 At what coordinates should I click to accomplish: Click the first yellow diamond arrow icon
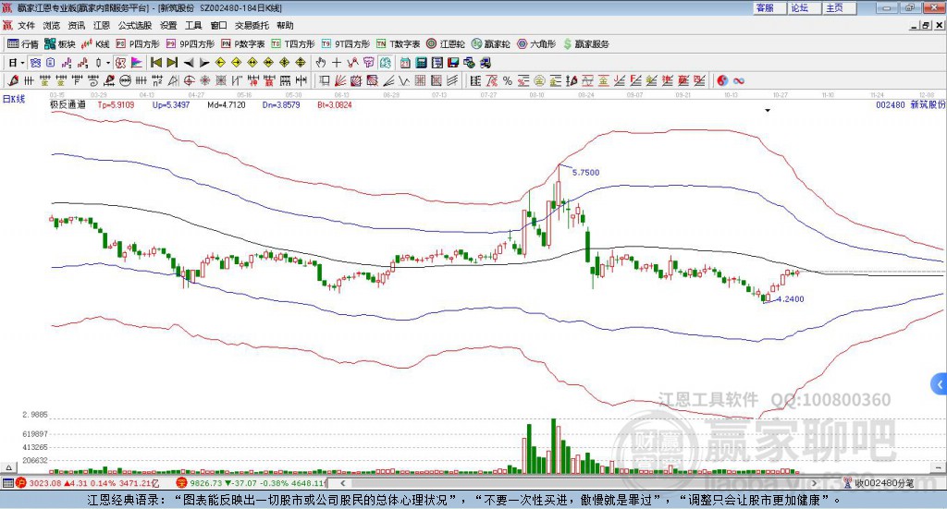pos(220,63)
